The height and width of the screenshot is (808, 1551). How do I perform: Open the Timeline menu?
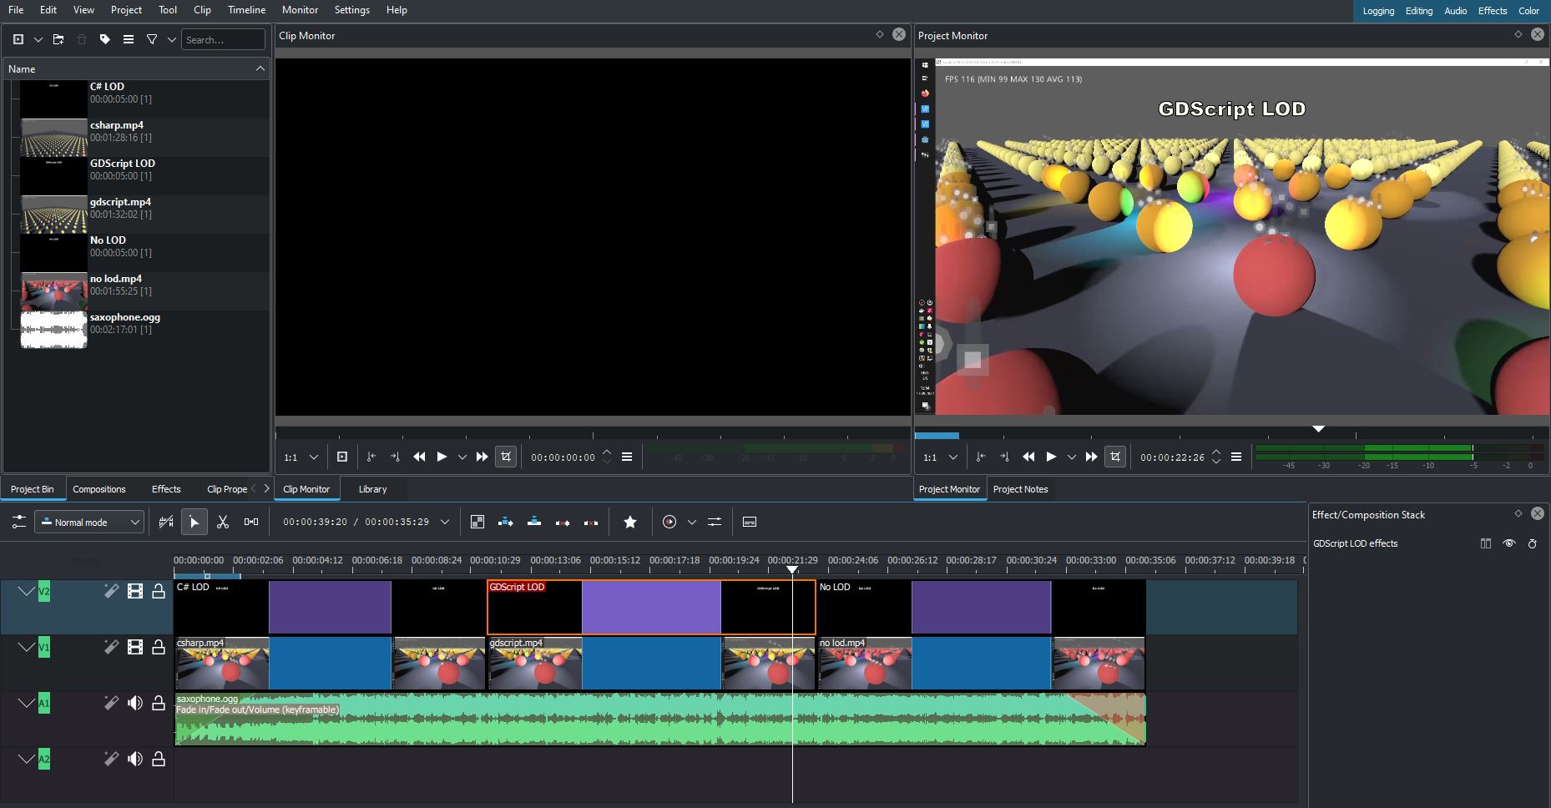click(x=246, y=10)
